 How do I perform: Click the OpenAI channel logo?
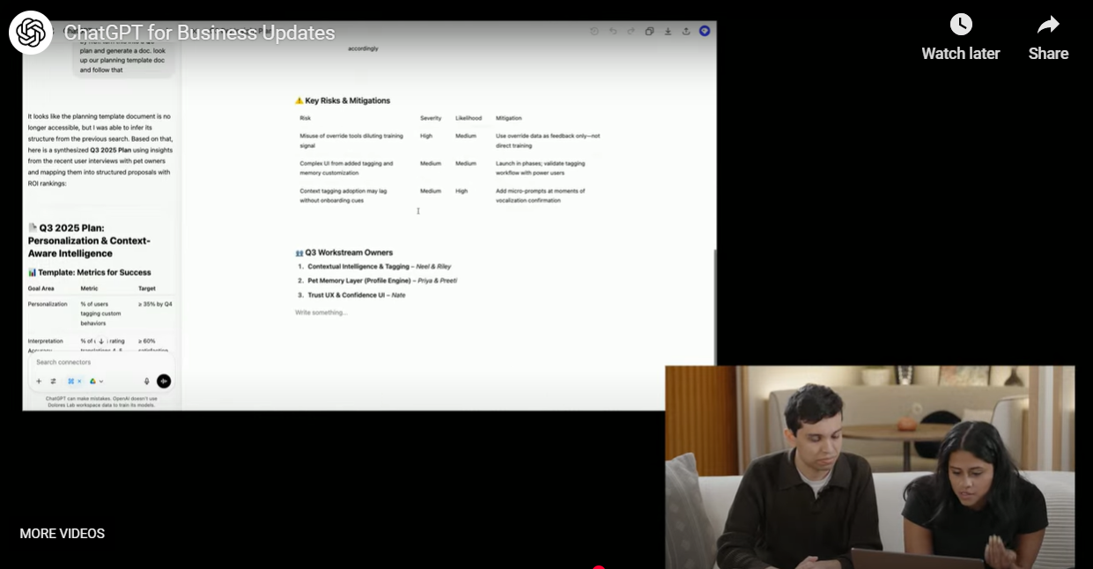[31, 33]
